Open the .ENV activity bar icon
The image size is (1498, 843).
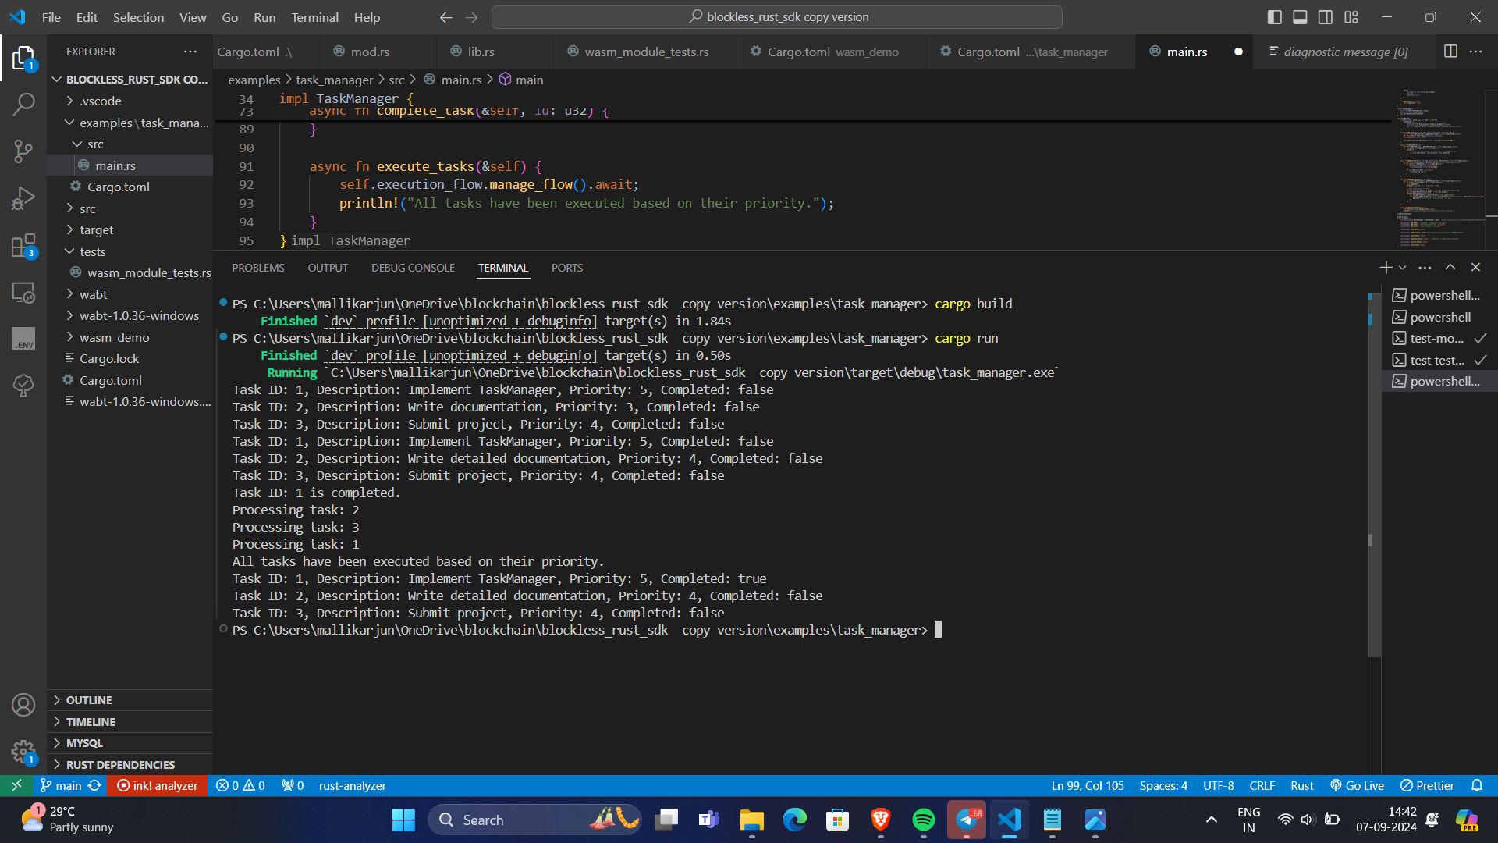click(23, 340)
